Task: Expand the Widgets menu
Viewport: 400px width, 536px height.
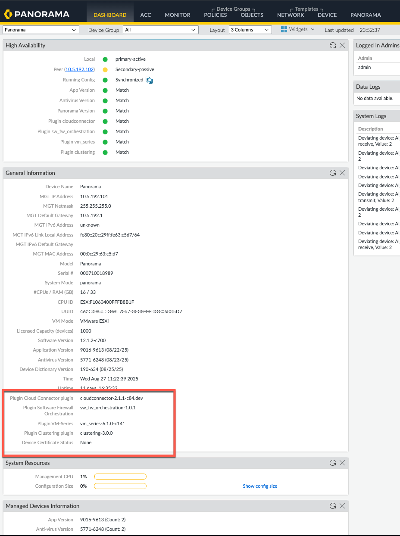Action: coord(298,29)
